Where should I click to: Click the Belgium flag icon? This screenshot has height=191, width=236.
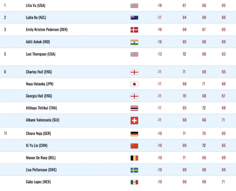(134, 158)
